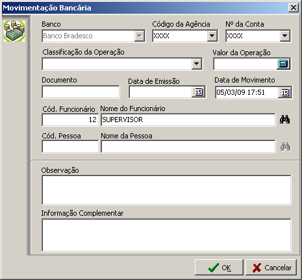This screenshot has height=280, width=302.
Task: Click the Nome da Pessoa field
Action: (x=188, y=147)
